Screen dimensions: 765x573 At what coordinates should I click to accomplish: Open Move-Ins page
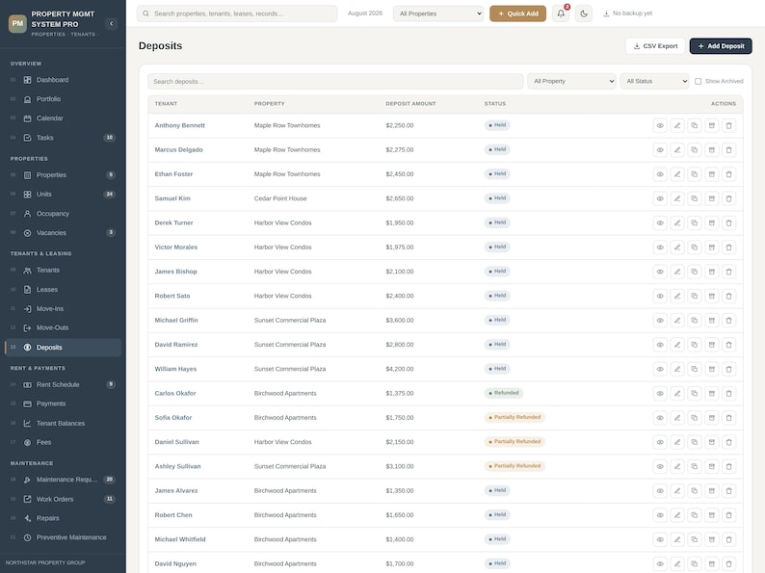[x=63, y=309]
